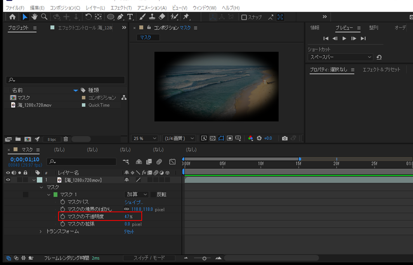This screenshot has height=265, width=413.
Task: Select the Pen tool in toolbar
Action: [120, 17]
